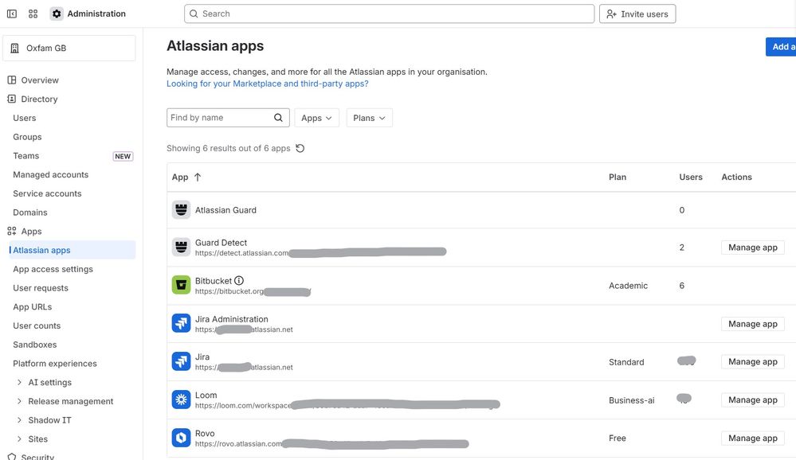Refresh the app results list
796x460 pixels.
point(300,148)
